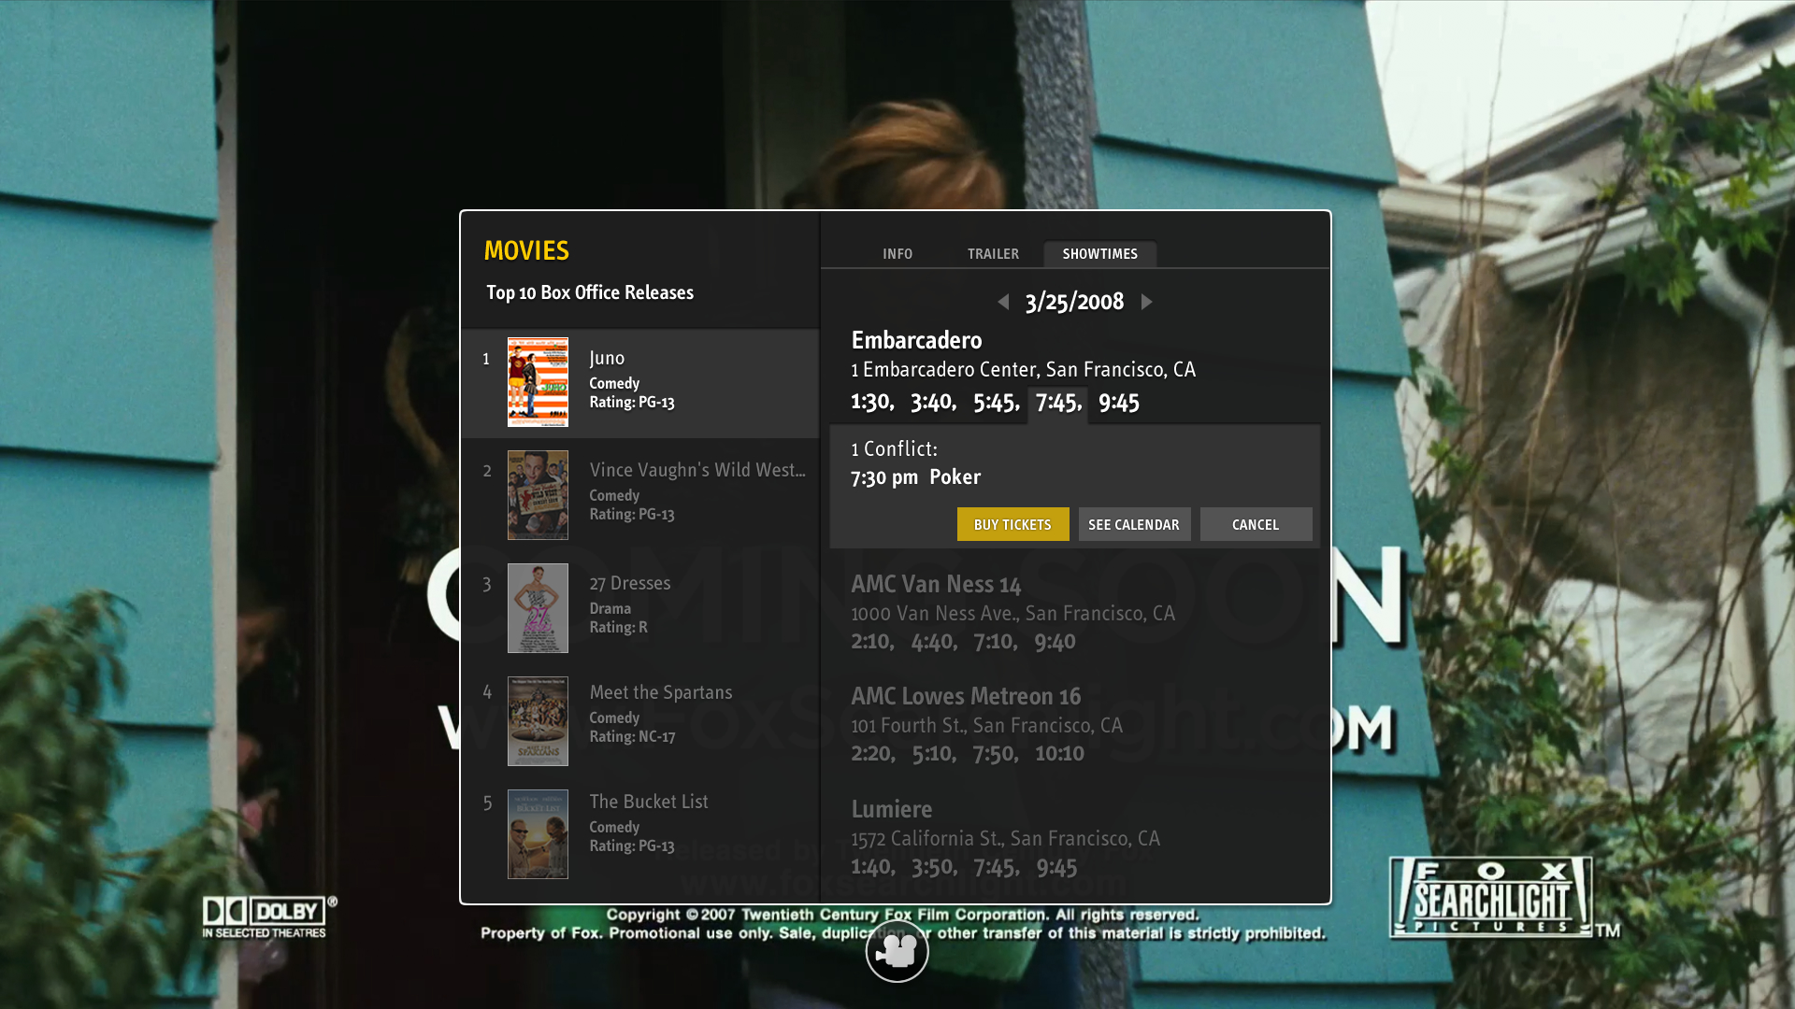The width and height of the screenshot is (1795, 1009).
Task: Select the SHOWTIMES tab
Action: (1100, 254)
